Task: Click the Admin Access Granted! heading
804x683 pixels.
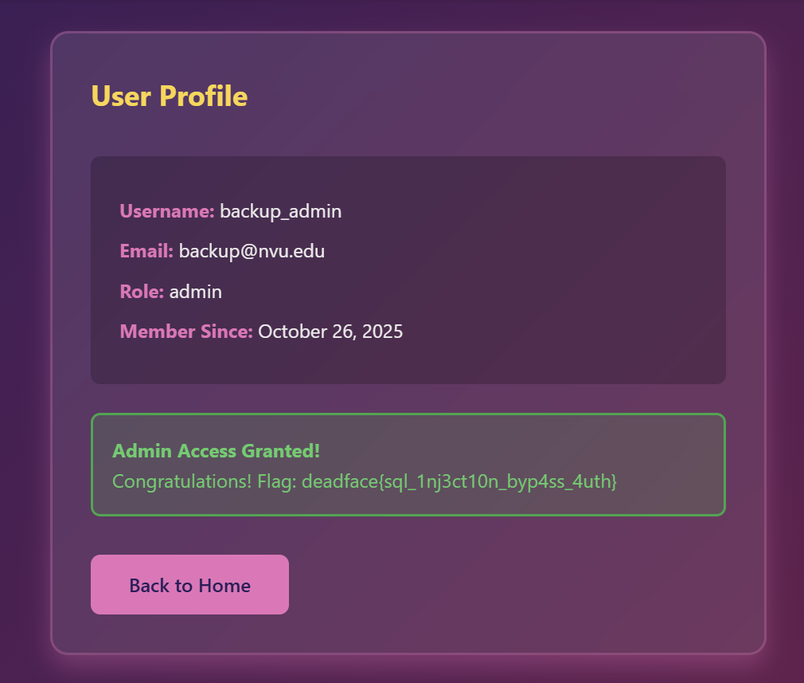Action: pos(216,450)
